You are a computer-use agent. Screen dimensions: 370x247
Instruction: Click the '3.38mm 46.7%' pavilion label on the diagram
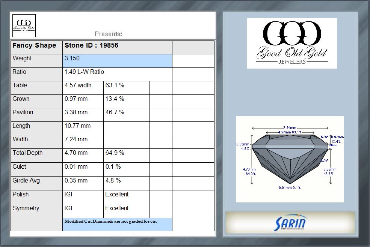click(x=330, y=171)
